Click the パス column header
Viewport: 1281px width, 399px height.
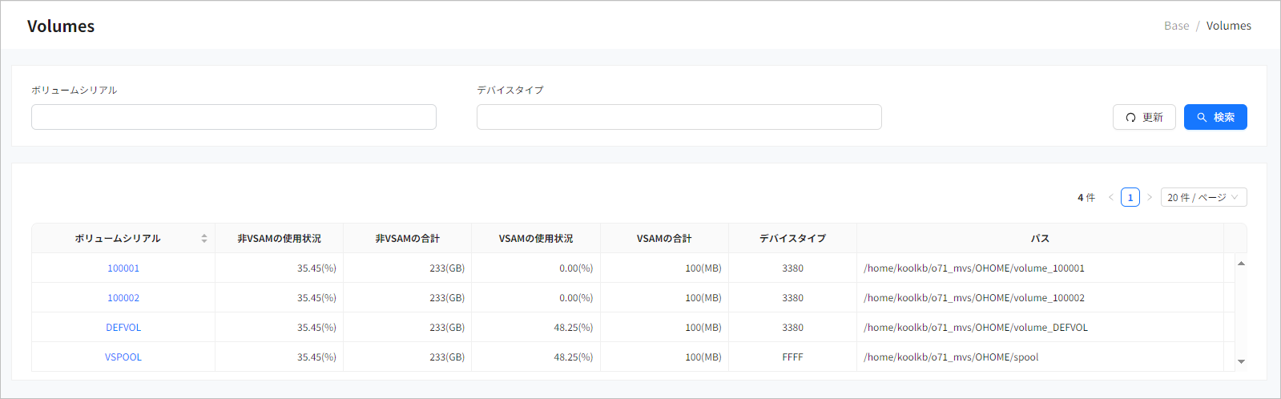[x=1040, y=238]
